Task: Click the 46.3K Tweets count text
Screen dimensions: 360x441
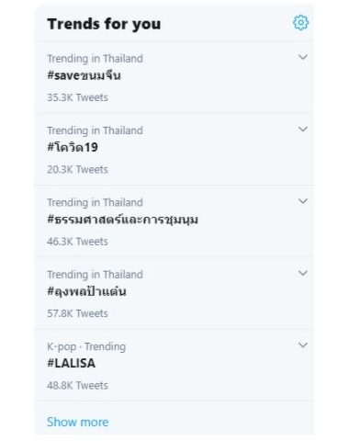Action: click(x=77, y=242)
